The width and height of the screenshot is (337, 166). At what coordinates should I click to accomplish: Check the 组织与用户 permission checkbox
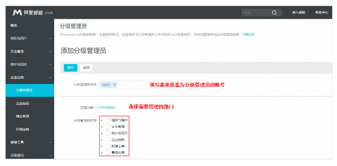[107, 120]
